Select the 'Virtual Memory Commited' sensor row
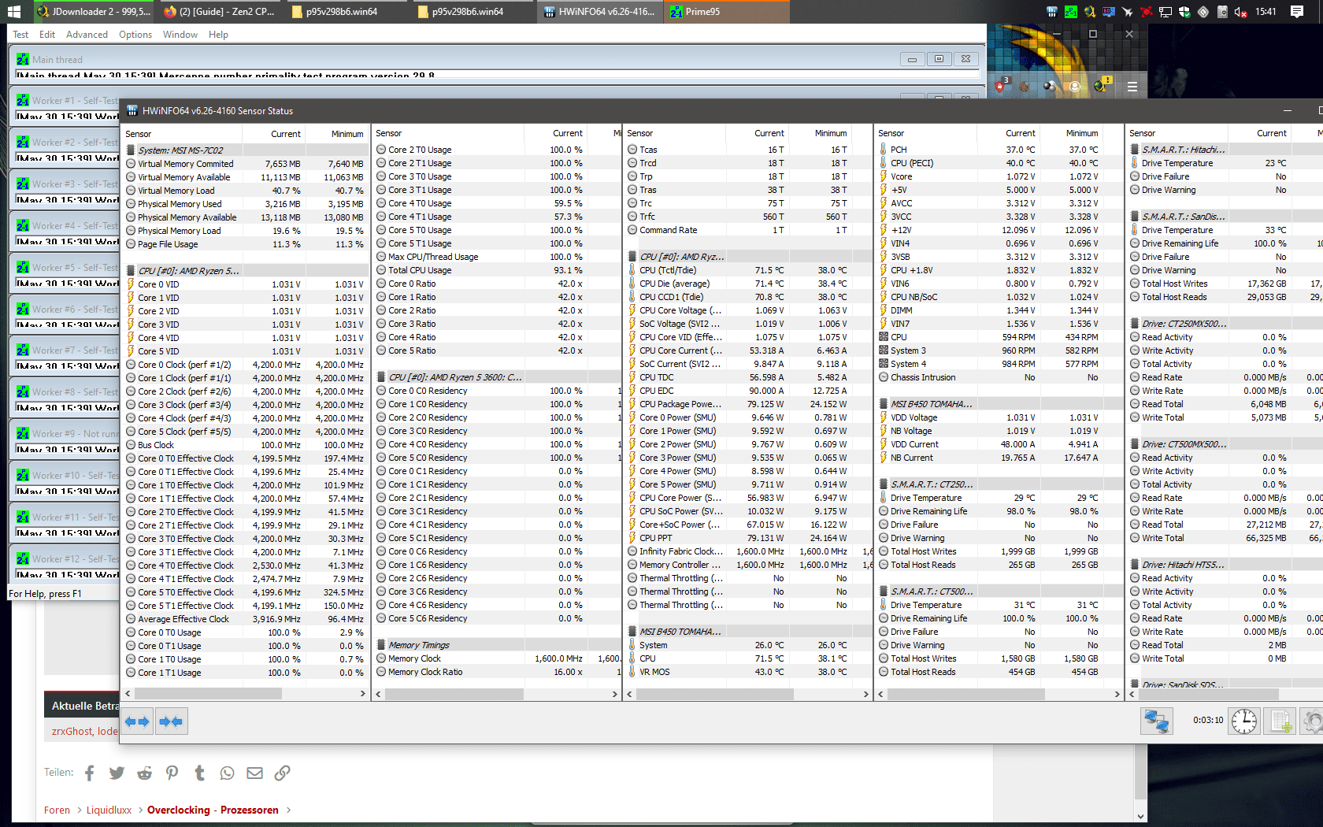Viewport: 1323px width, 827px height. pos(245,164)
